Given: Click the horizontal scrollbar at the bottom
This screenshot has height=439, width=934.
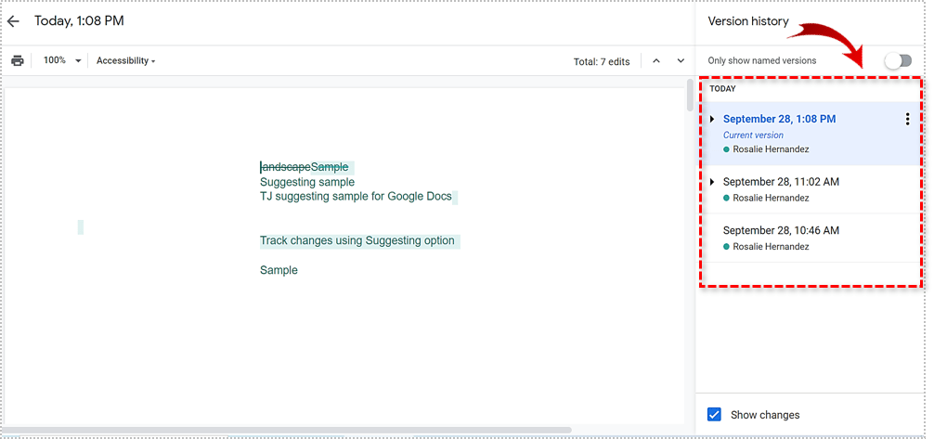Looking at the screenshot, I should coord(279,431).
